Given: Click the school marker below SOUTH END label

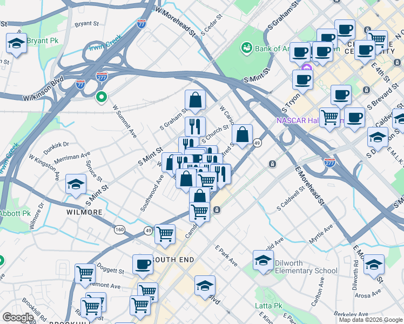Looking at the screenshot, I should [x=205, y=287].
